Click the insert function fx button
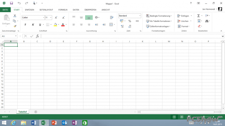225x126 pixels. click(38, 36)
